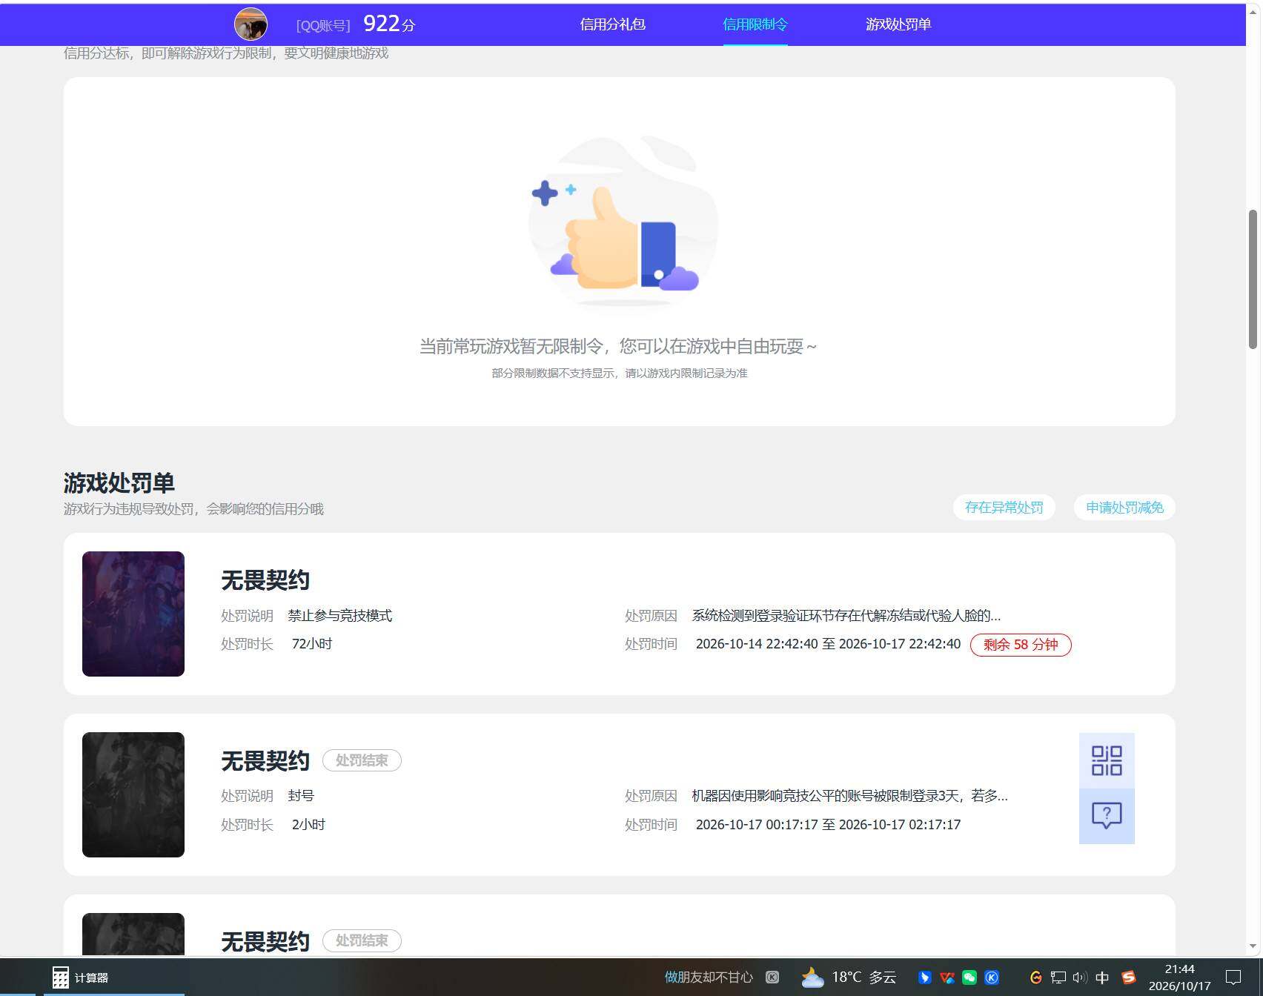
Task: Click the blue bird app icon in taskbar
Action: click(x=924, y=977)
